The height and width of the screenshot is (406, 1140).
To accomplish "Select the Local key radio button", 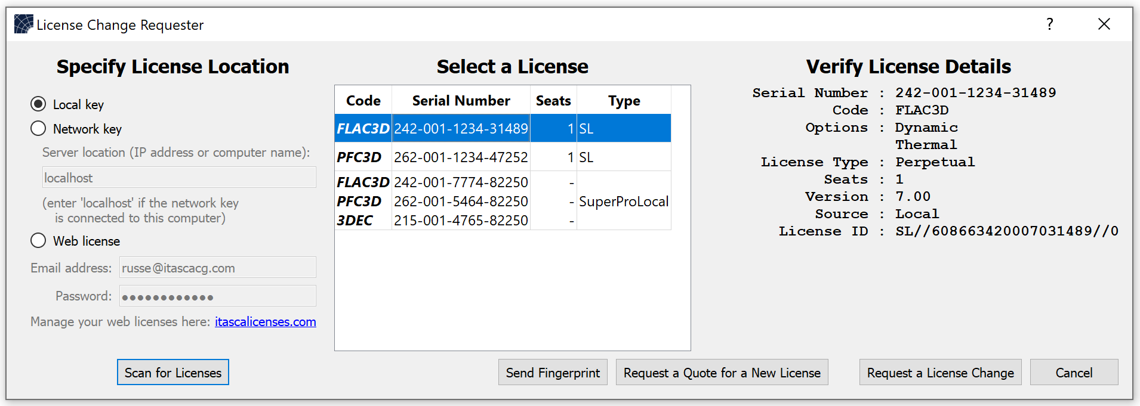I will tap(39, 104).
